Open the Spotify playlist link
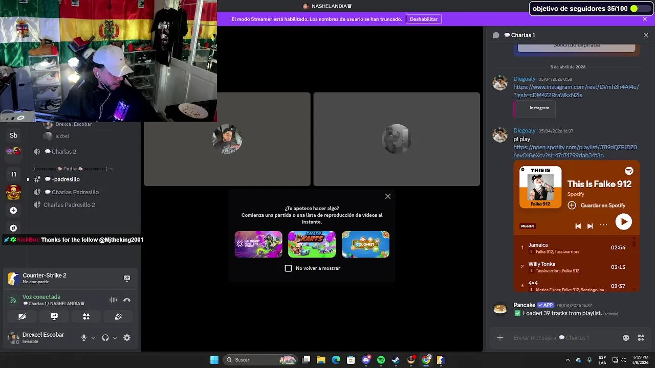The width and height of the screenshot is (655, 368). [575, 151]
